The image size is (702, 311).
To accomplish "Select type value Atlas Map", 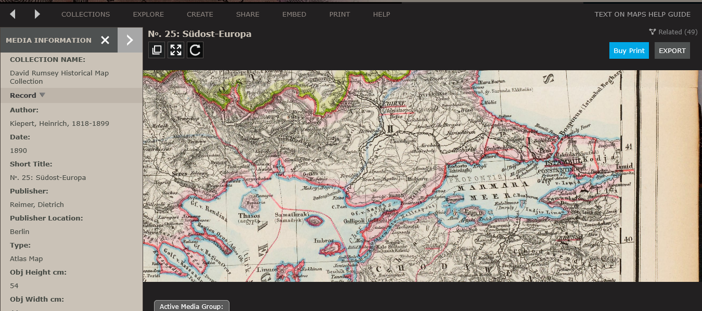I will pos(27,258).
